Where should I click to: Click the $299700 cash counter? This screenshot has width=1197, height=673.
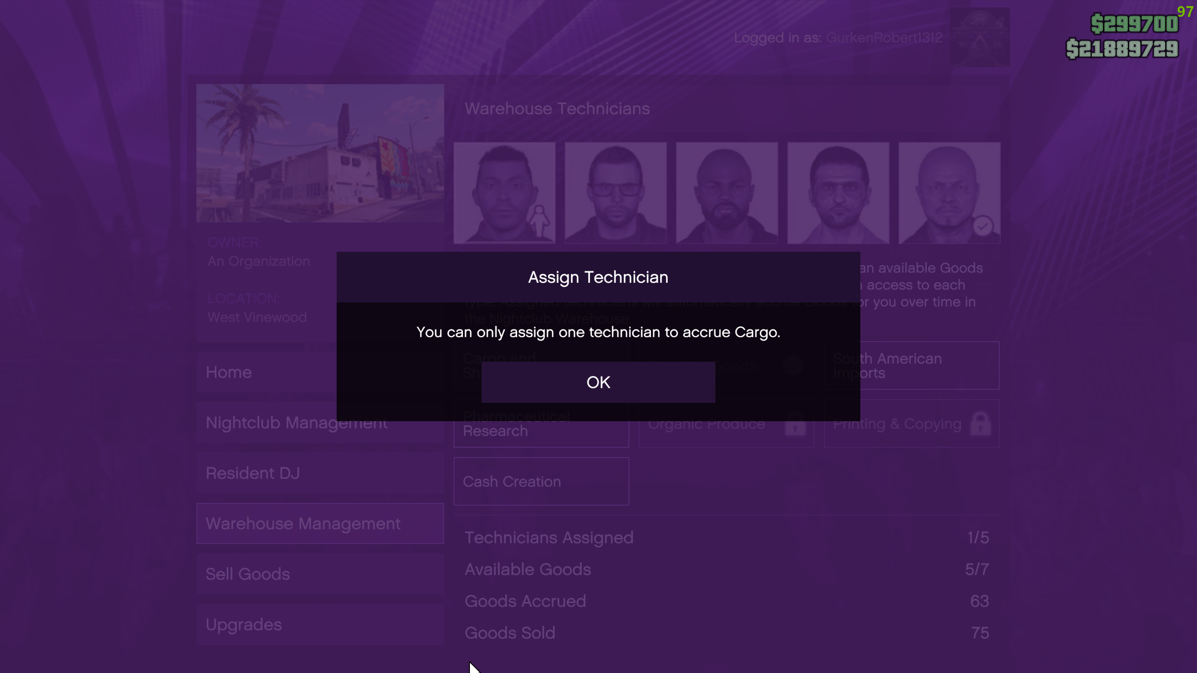click(x=1134, y=24)
